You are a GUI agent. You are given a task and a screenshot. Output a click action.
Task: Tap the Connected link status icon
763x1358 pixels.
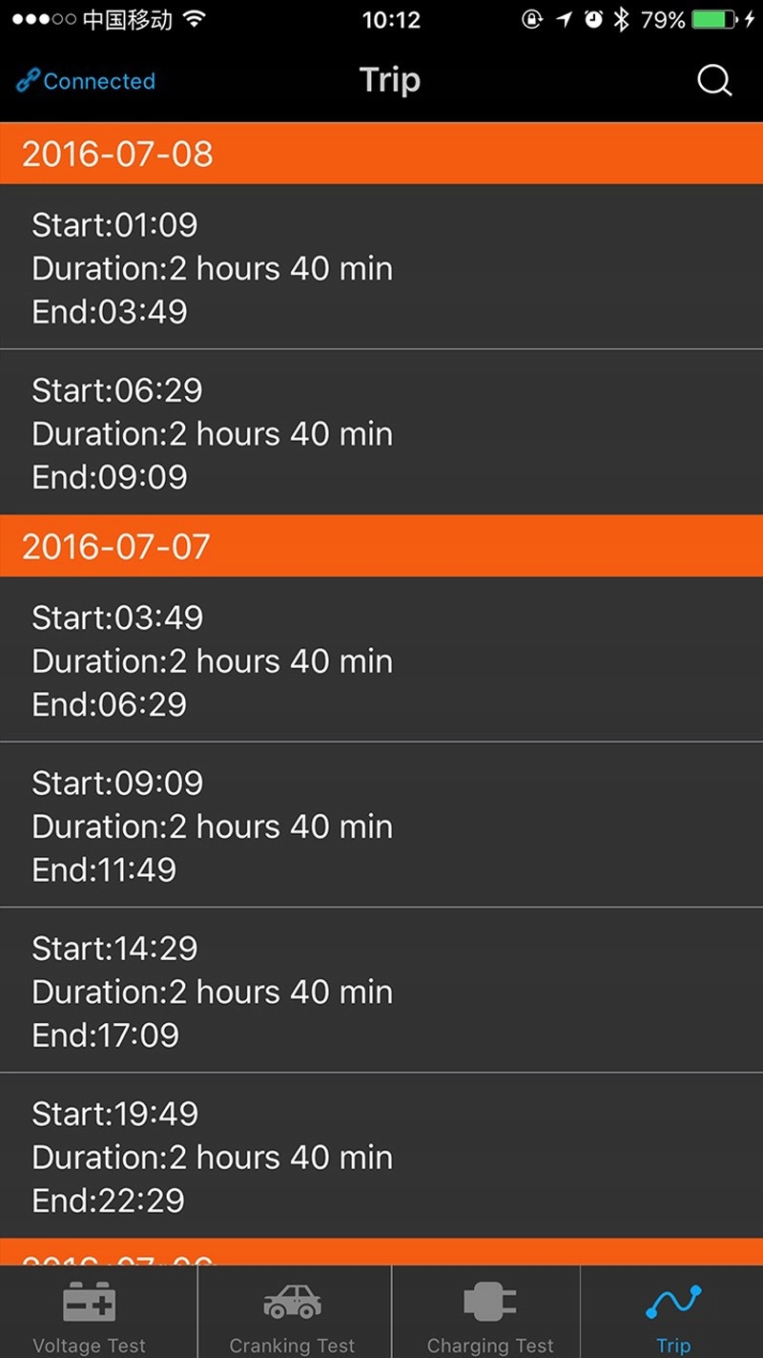pos(27,82)
